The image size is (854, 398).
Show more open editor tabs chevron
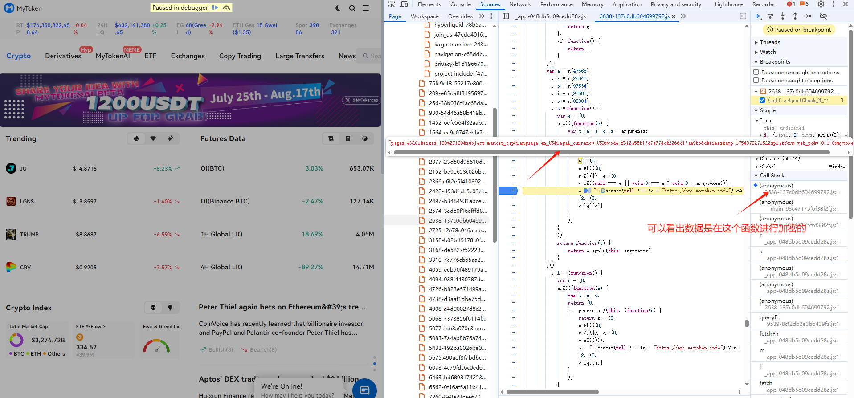tap(683, 16)
